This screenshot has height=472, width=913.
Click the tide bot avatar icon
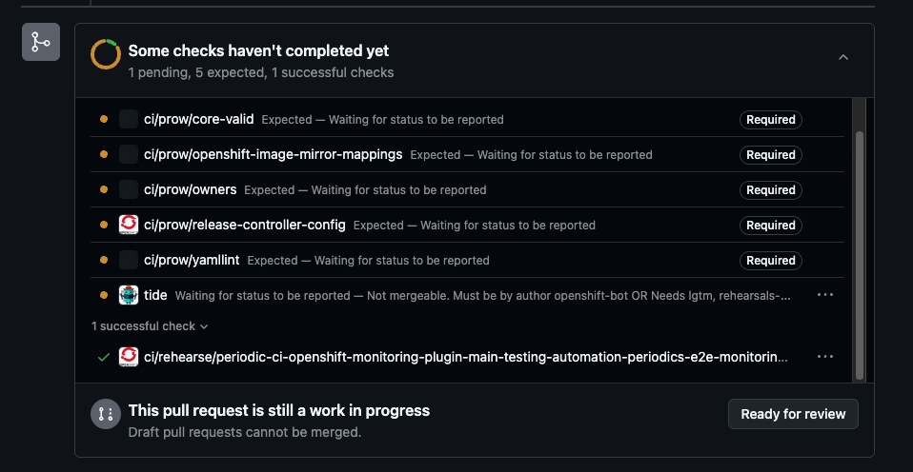[129, 295]
